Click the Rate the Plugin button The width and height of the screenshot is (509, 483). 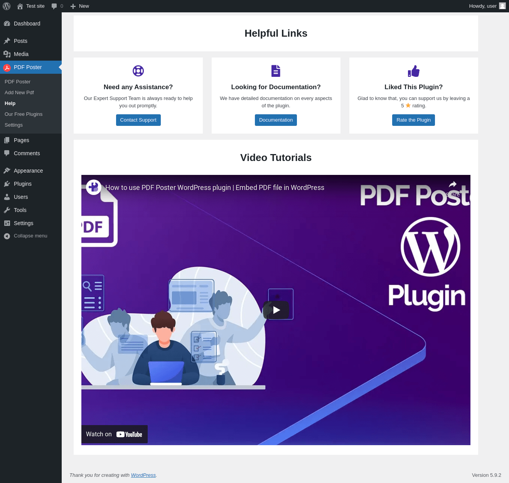414,120
